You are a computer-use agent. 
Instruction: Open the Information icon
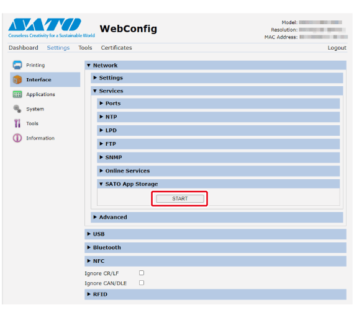17,138
